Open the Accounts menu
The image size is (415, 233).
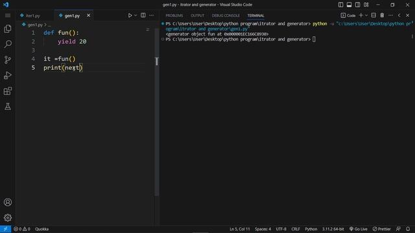pyautogui.click(x=8, y=202)
